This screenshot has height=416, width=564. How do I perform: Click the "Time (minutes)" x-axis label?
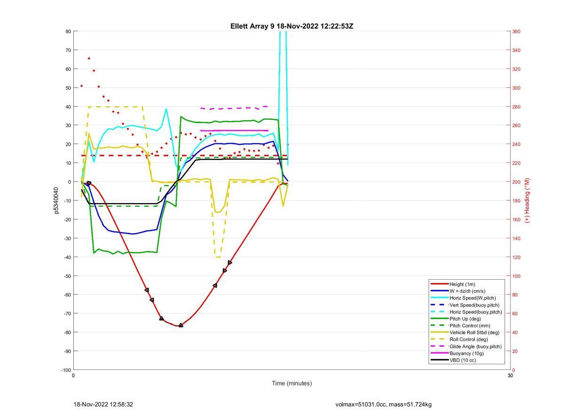291,383
